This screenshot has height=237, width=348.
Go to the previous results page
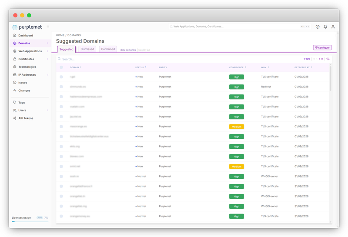[x=317, y=59]
